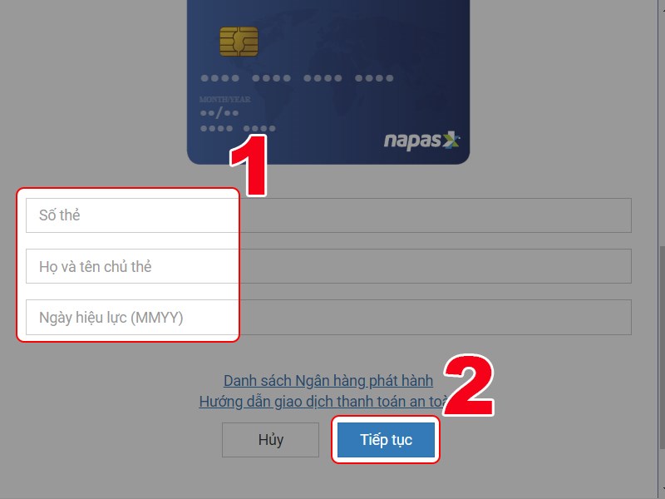Click the MONTH/YEAR label on the card
Viewport: 665px width, 499px height.
point(224,100)
